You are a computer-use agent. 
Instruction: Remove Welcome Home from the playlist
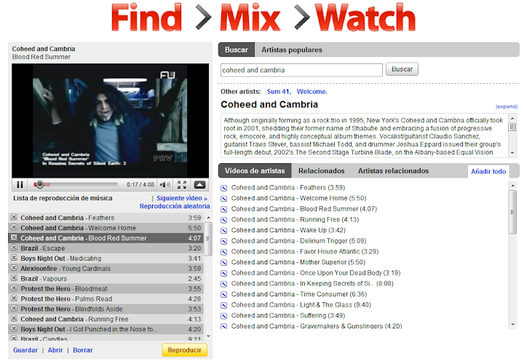pos(14,227)
